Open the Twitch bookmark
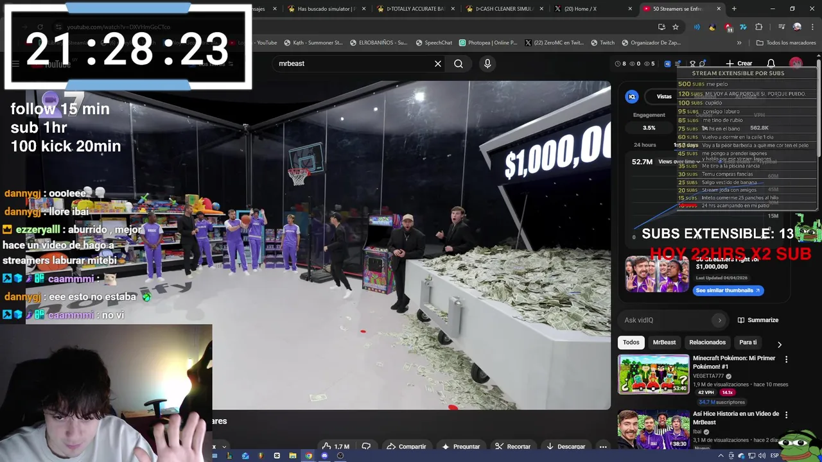 (602, 43)
